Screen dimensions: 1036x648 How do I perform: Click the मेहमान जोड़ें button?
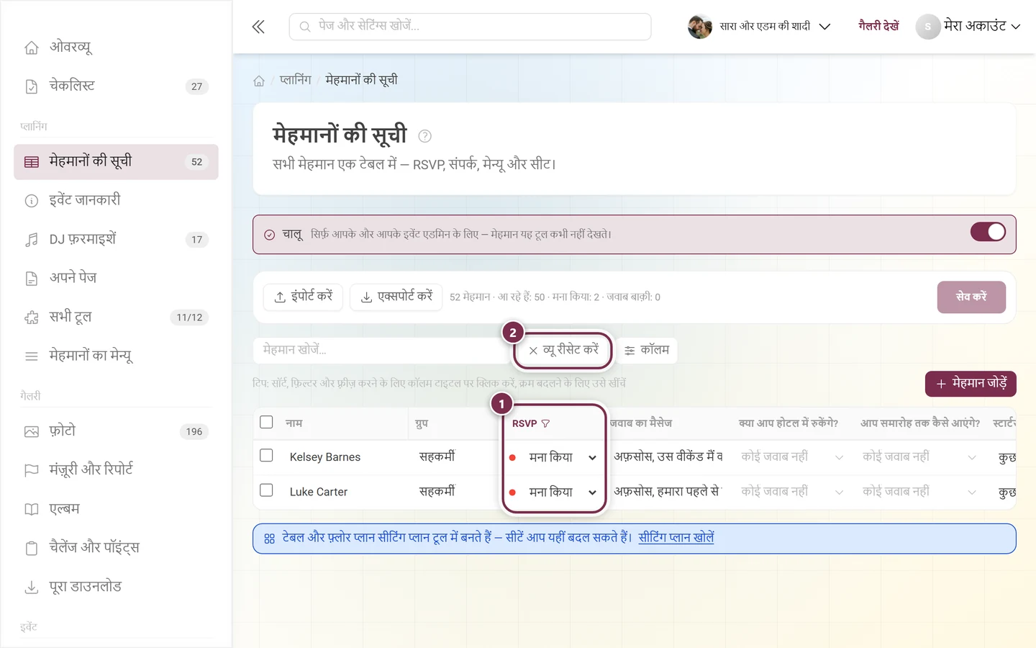971,384
